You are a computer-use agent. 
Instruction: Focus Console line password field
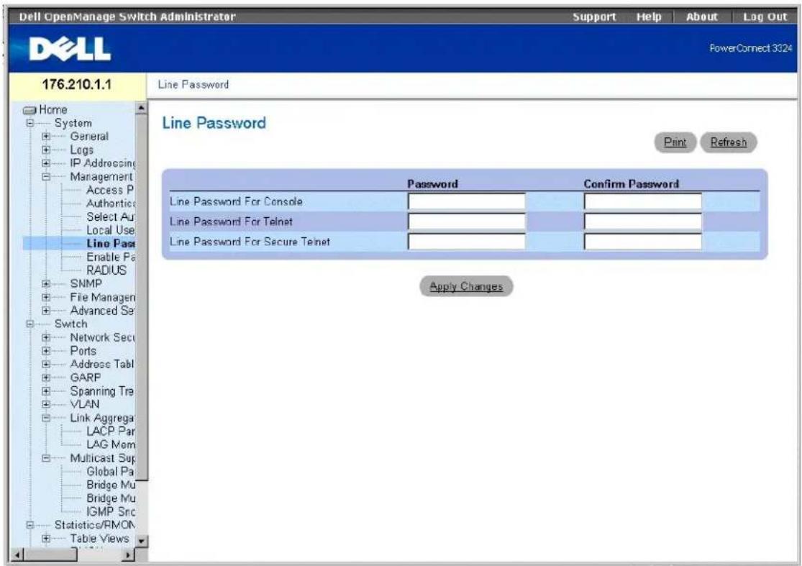point(467,201)
